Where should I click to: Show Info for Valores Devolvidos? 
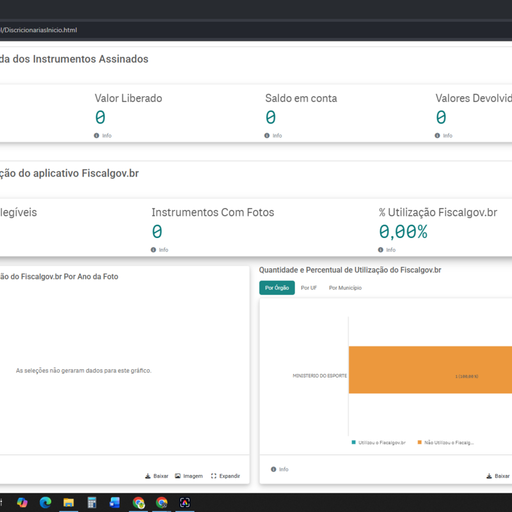pos(444,136)
